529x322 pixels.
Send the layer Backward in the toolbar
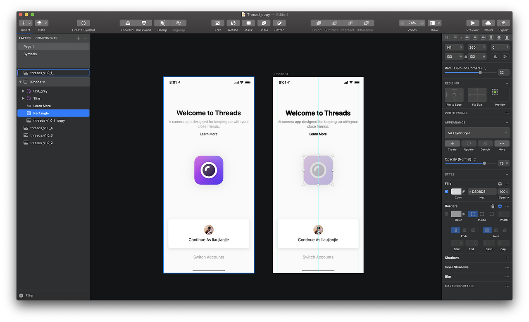coord(144,23)
